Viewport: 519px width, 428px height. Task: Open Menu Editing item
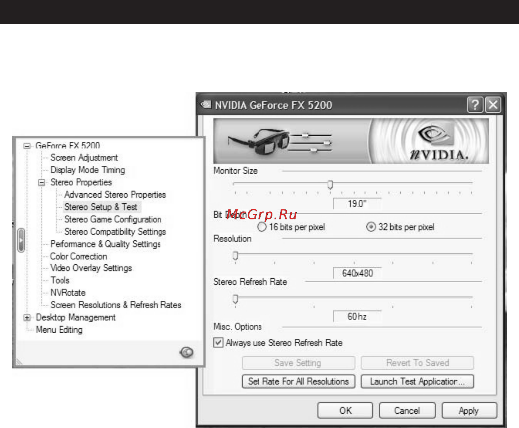pos(59,330)
